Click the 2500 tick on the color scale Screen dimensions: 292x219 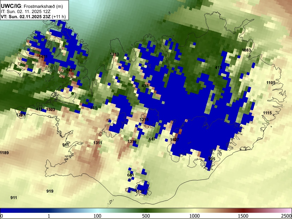[x=287, y=216]
